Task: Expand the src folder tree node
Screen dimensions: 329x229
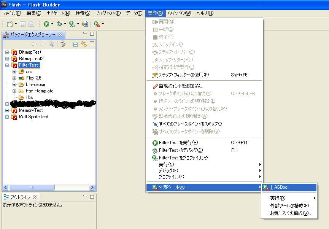Action: coord(14,72)
